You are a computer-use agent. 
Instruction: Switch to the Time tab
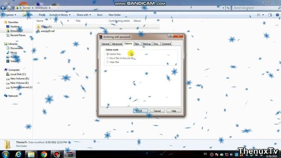[x=156, y=44]
